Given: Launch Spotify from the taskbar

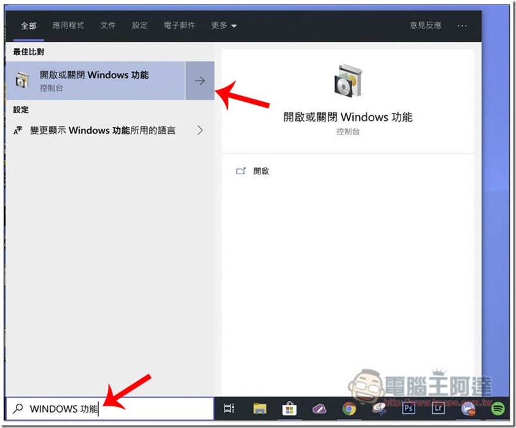Looking at the screenshot, I should (x=497, y=409).
